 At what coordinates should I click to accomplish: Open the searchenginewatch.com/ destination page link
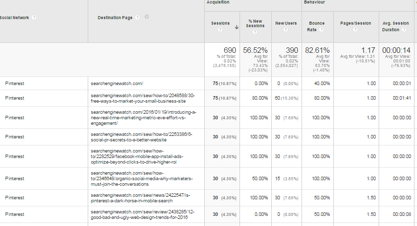coord(117,84)
